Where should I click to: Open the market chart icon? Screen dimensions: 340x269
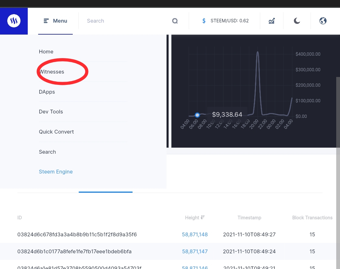[272, 21]
